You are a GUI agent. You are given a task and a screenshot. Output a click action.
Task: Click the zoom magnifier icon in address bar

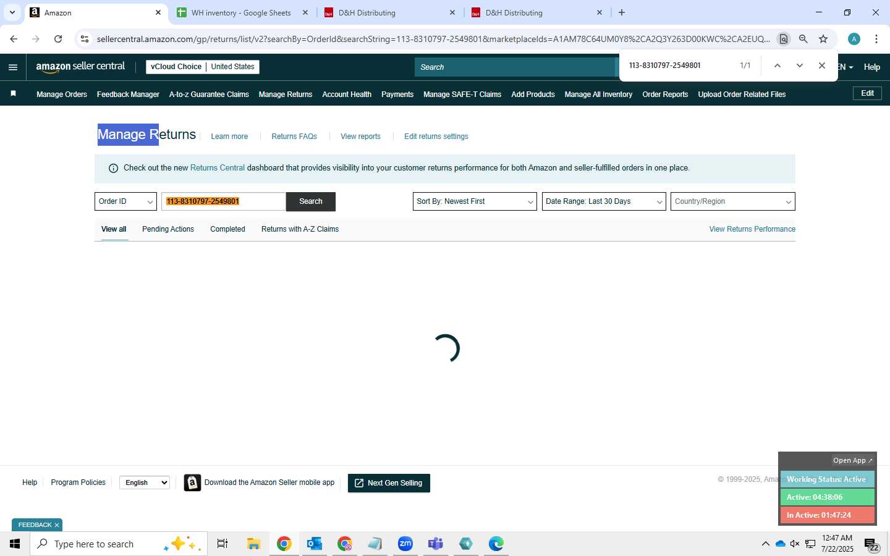(803, 39)
